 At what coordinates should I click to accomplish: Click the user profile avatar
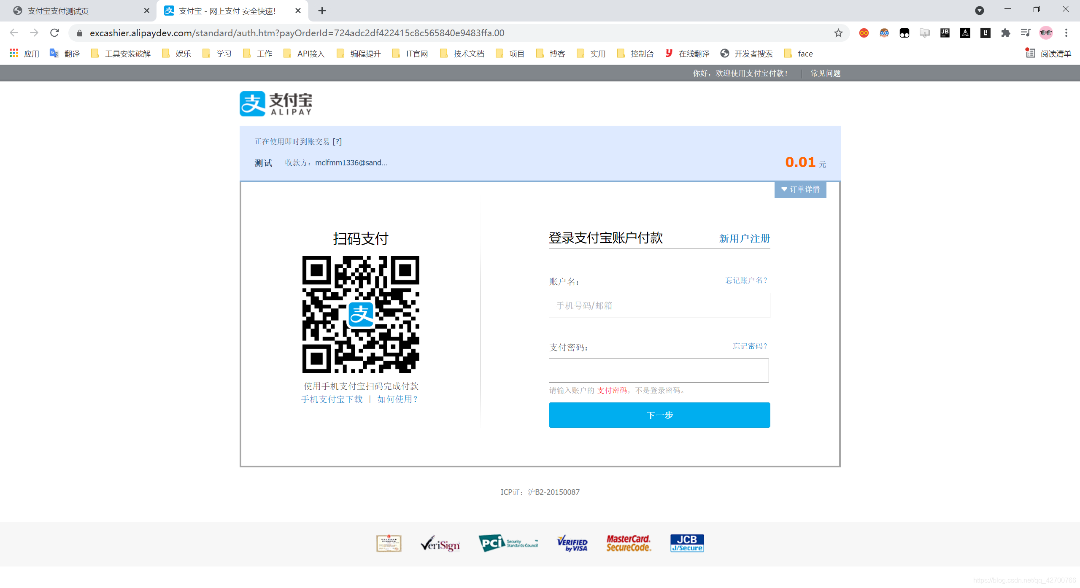[x=1046, y=33]
